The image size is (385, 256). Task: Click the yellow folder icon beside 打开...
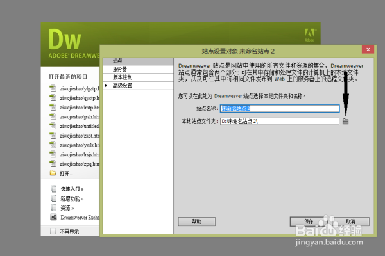pos(53,173)
